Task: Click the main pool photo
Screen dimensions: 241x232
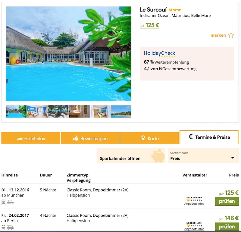Action: tap(68, 54)
